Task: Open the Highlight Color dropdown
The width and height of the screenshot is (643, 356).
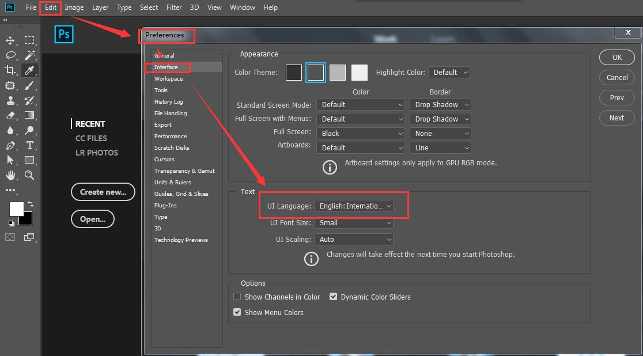Action: point(449,72)
